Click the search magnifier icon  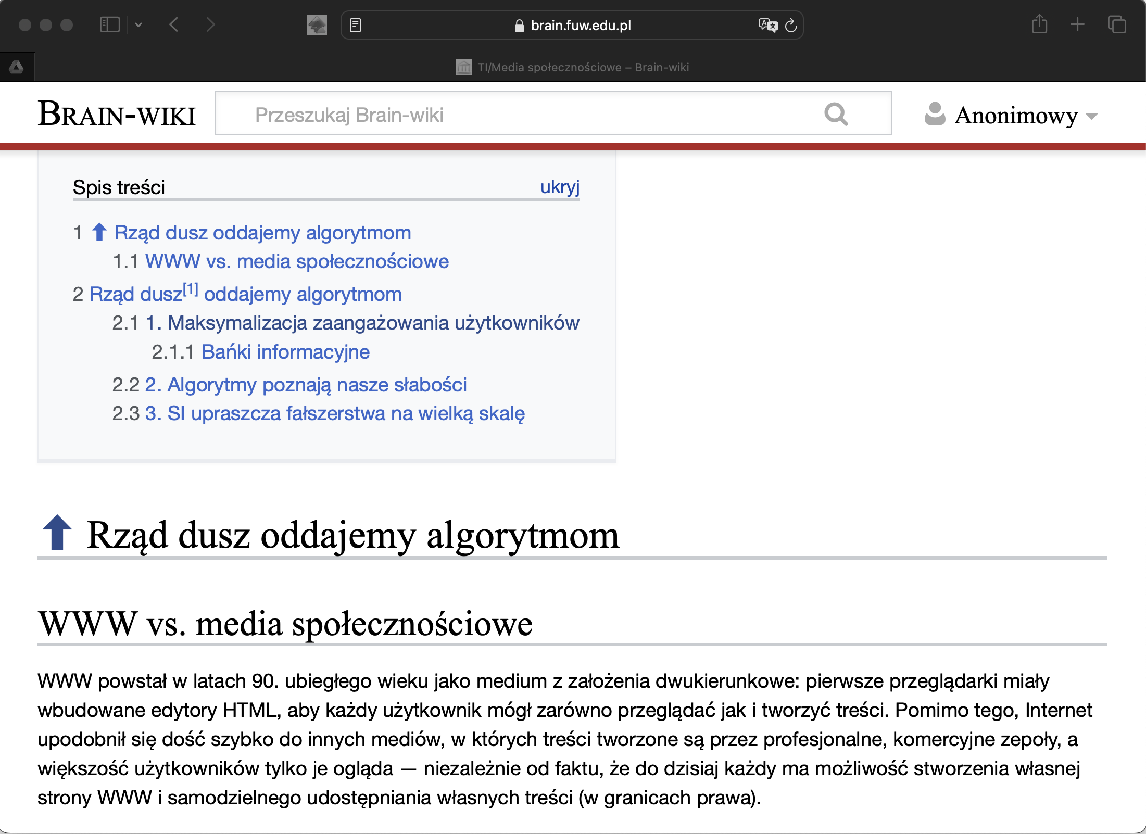pyautogui.click(x=836, y=114)
